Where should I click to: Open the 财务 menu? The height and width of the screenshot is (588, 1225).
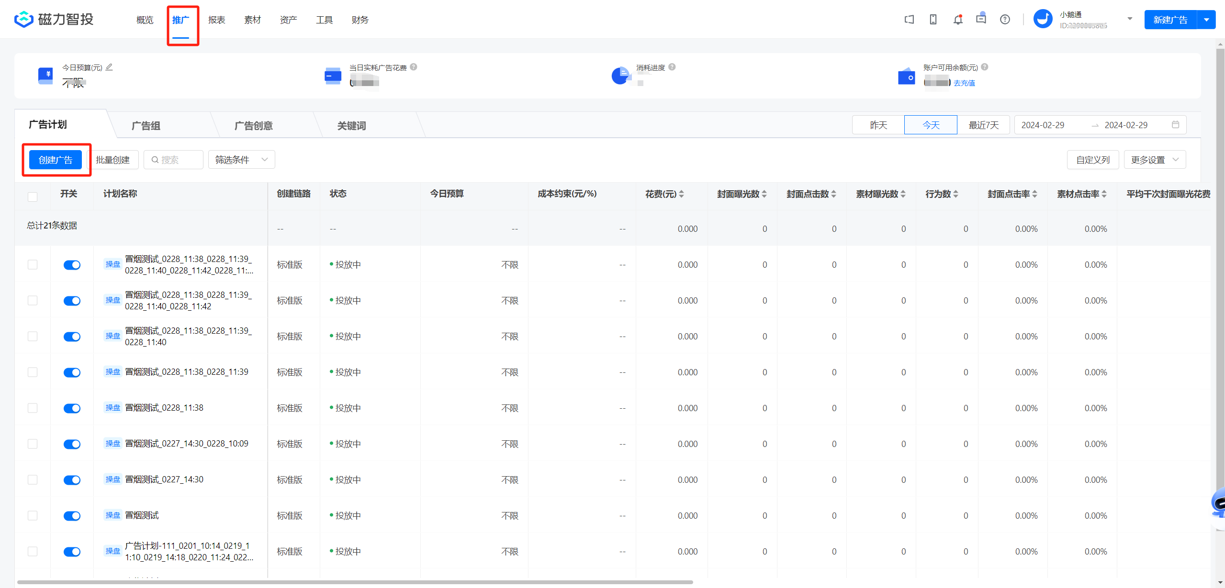click(360, 20)
